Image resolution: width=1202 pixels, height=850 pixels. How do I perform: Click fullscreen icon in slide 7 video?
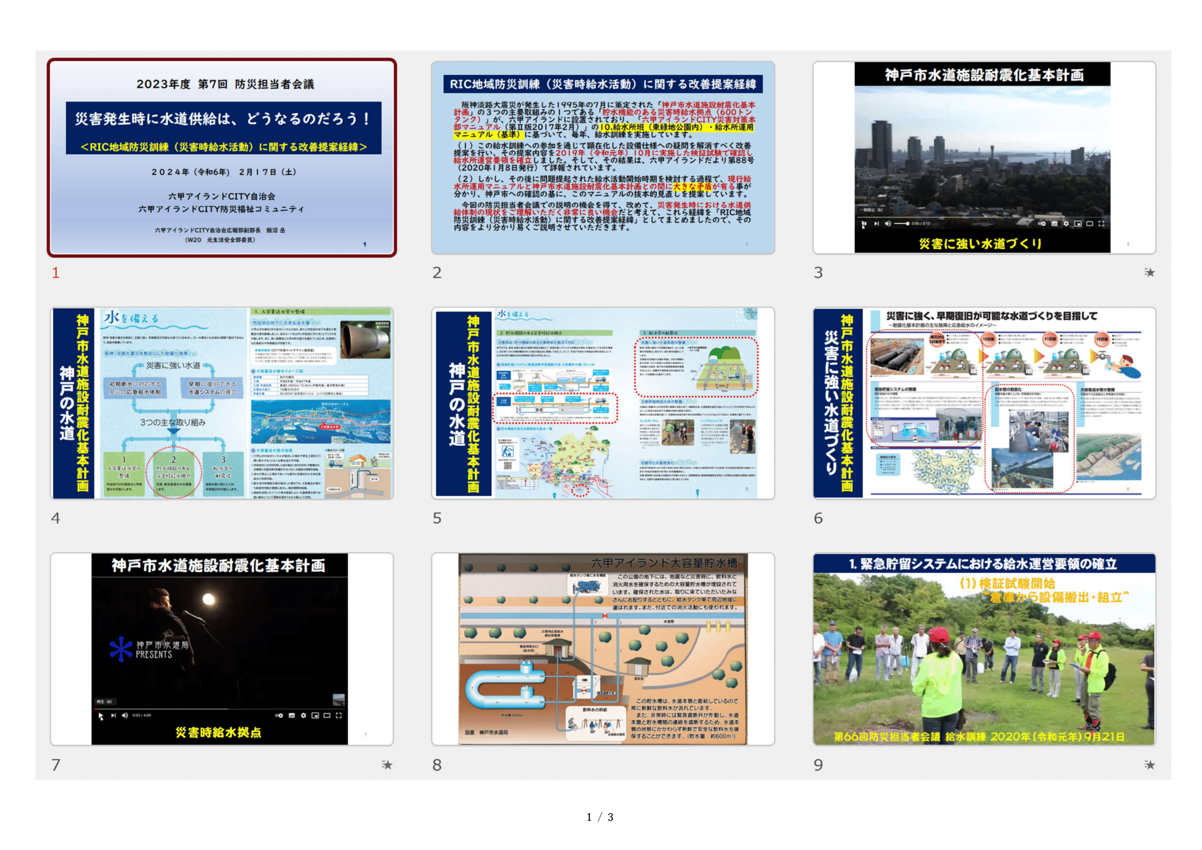pos(339,716)
